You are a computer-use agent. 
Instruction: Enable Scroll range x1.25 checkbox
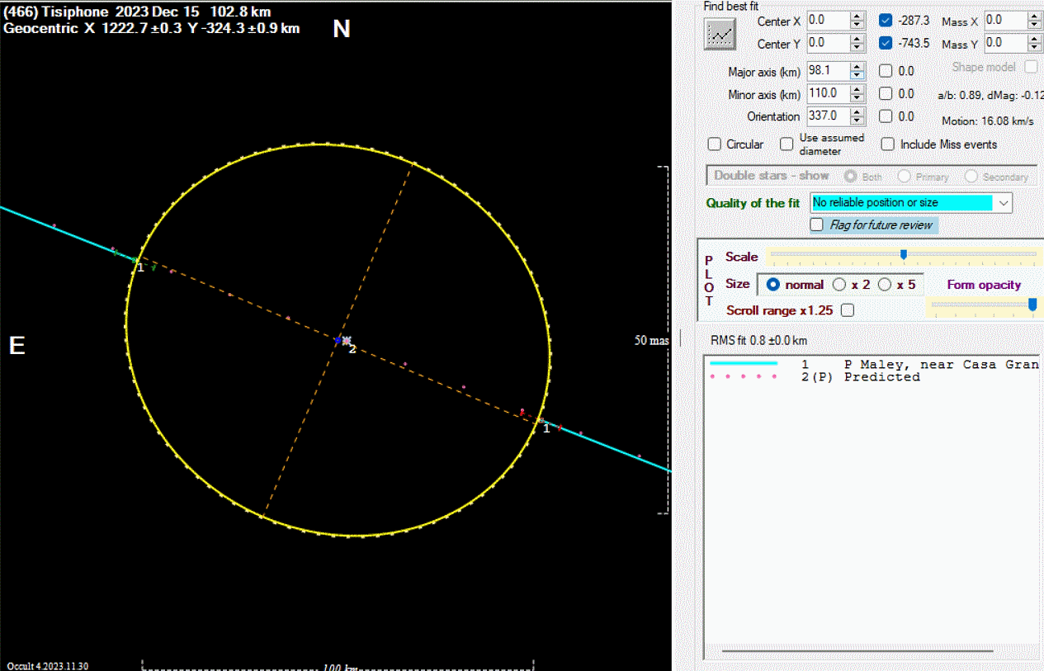click(847, 310)
